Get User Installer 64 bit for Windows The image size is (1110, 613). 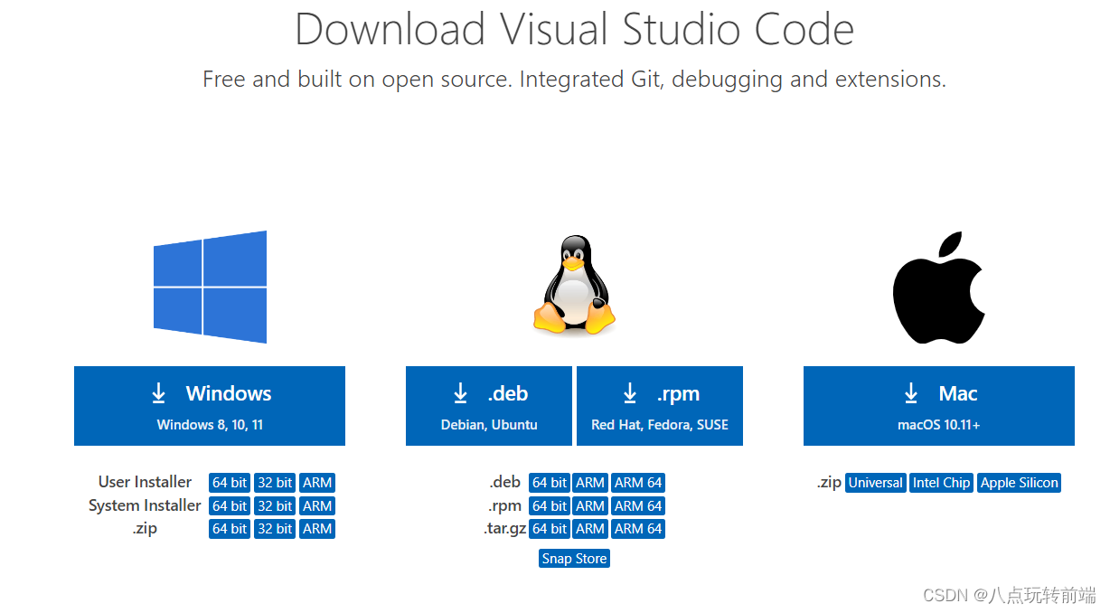pyautogui.click(x=230, y=483)
